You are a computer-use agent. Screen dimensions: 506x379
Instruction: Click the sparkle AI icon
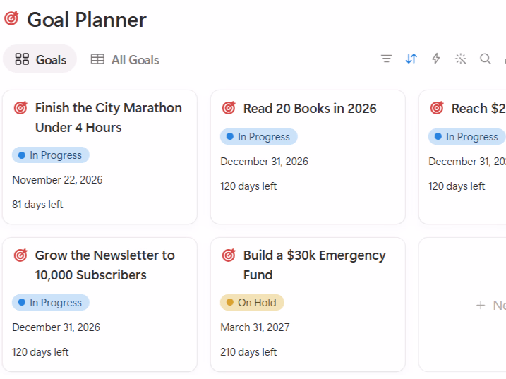pos(461,59)
